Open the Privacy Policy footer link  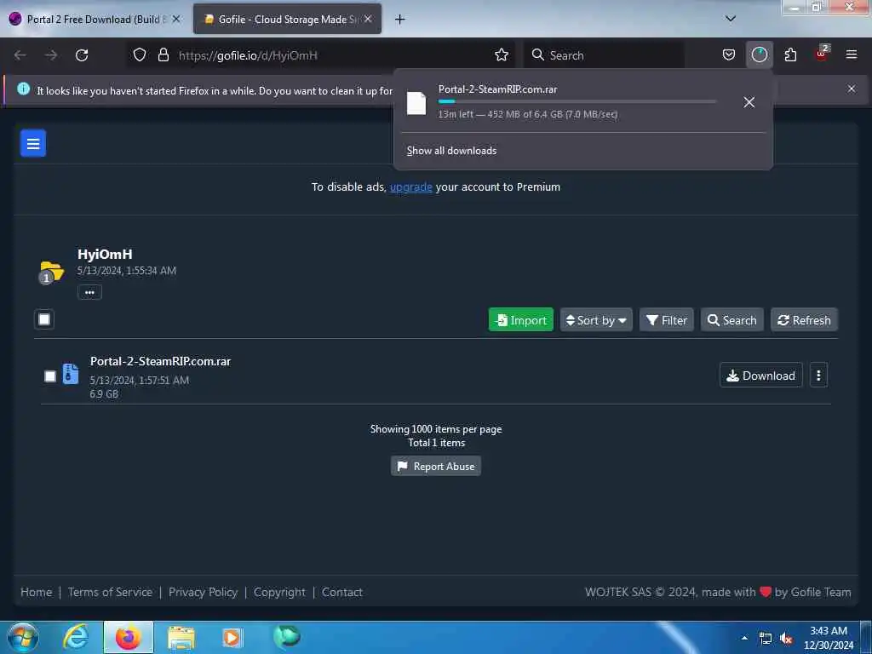(x=203, y=592)
